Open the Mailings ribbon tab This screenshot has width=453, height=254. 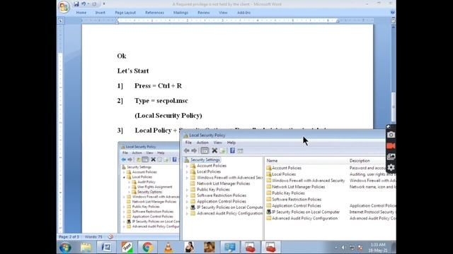[x=180, y=13]
